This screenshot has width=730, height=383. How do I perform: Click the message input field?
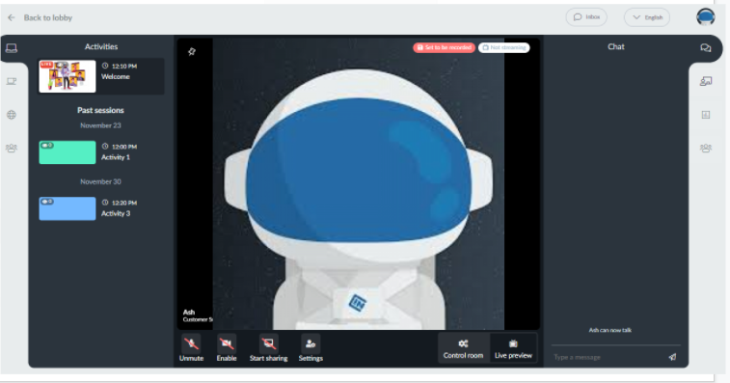(608, 357)
